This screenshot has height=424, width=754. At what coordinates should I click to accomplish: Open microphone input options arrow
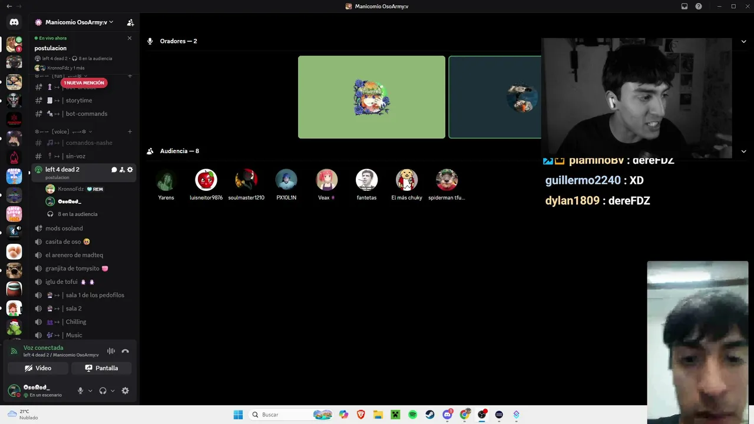[x=90, y=391]
